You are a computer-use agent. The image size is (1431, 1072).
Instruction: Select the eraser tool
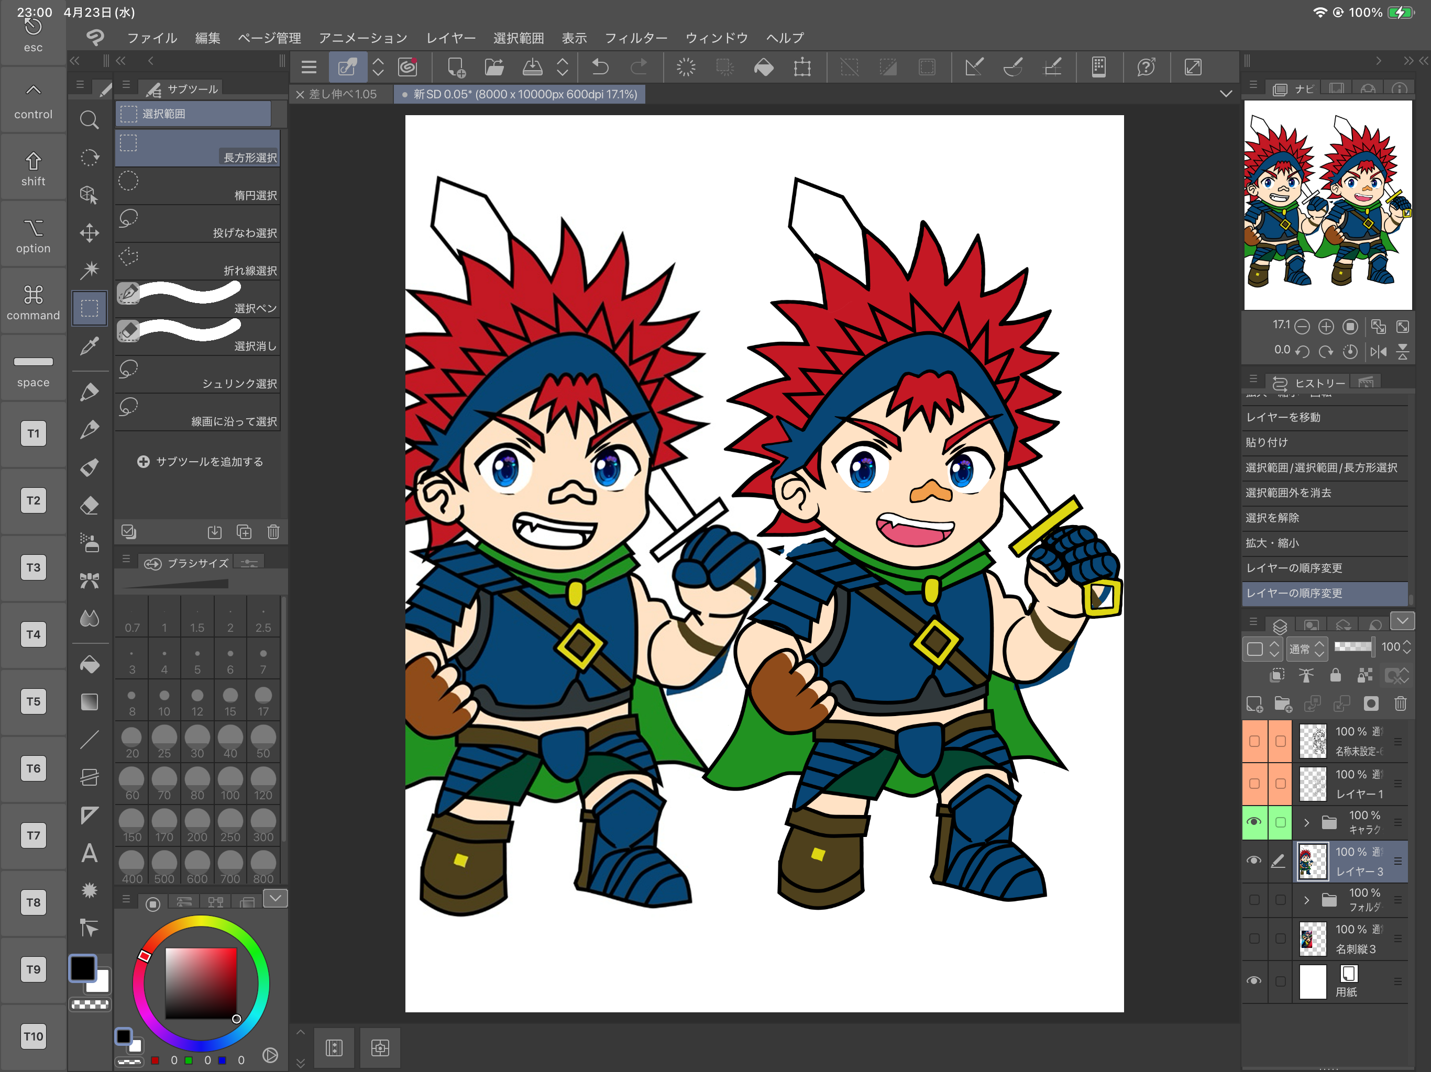tap(89, 505)
